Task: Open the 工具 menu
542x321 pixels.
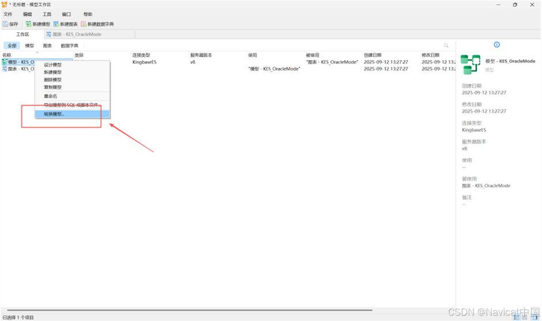Action: click(x=47, y=14)
